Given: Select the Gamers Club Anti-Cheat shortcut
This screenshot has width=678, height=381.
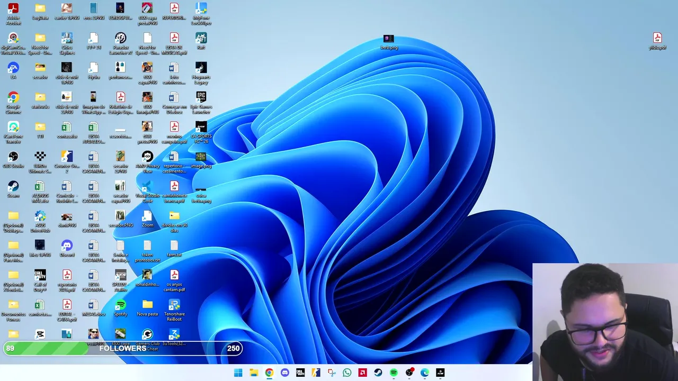Looking at the screenshot, I should point(147,340).
